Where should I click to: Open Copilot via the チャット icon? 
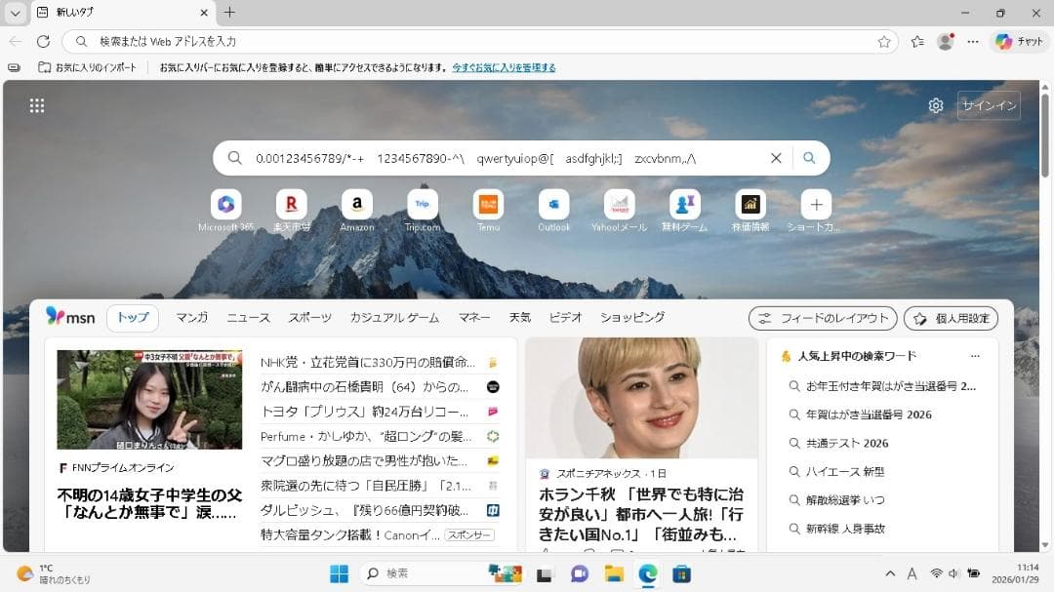1004,42
